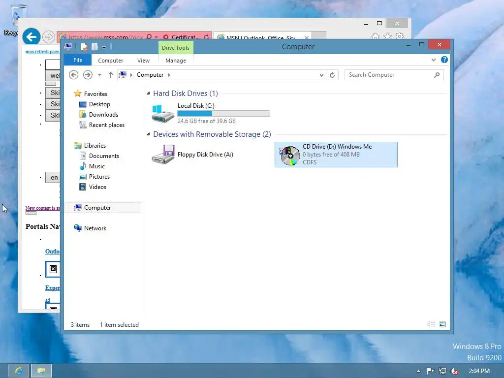The width and height of the screenshot is (504, 378).
Task: Click the Properties quick access toolbar icon
Action: [84, 47]
